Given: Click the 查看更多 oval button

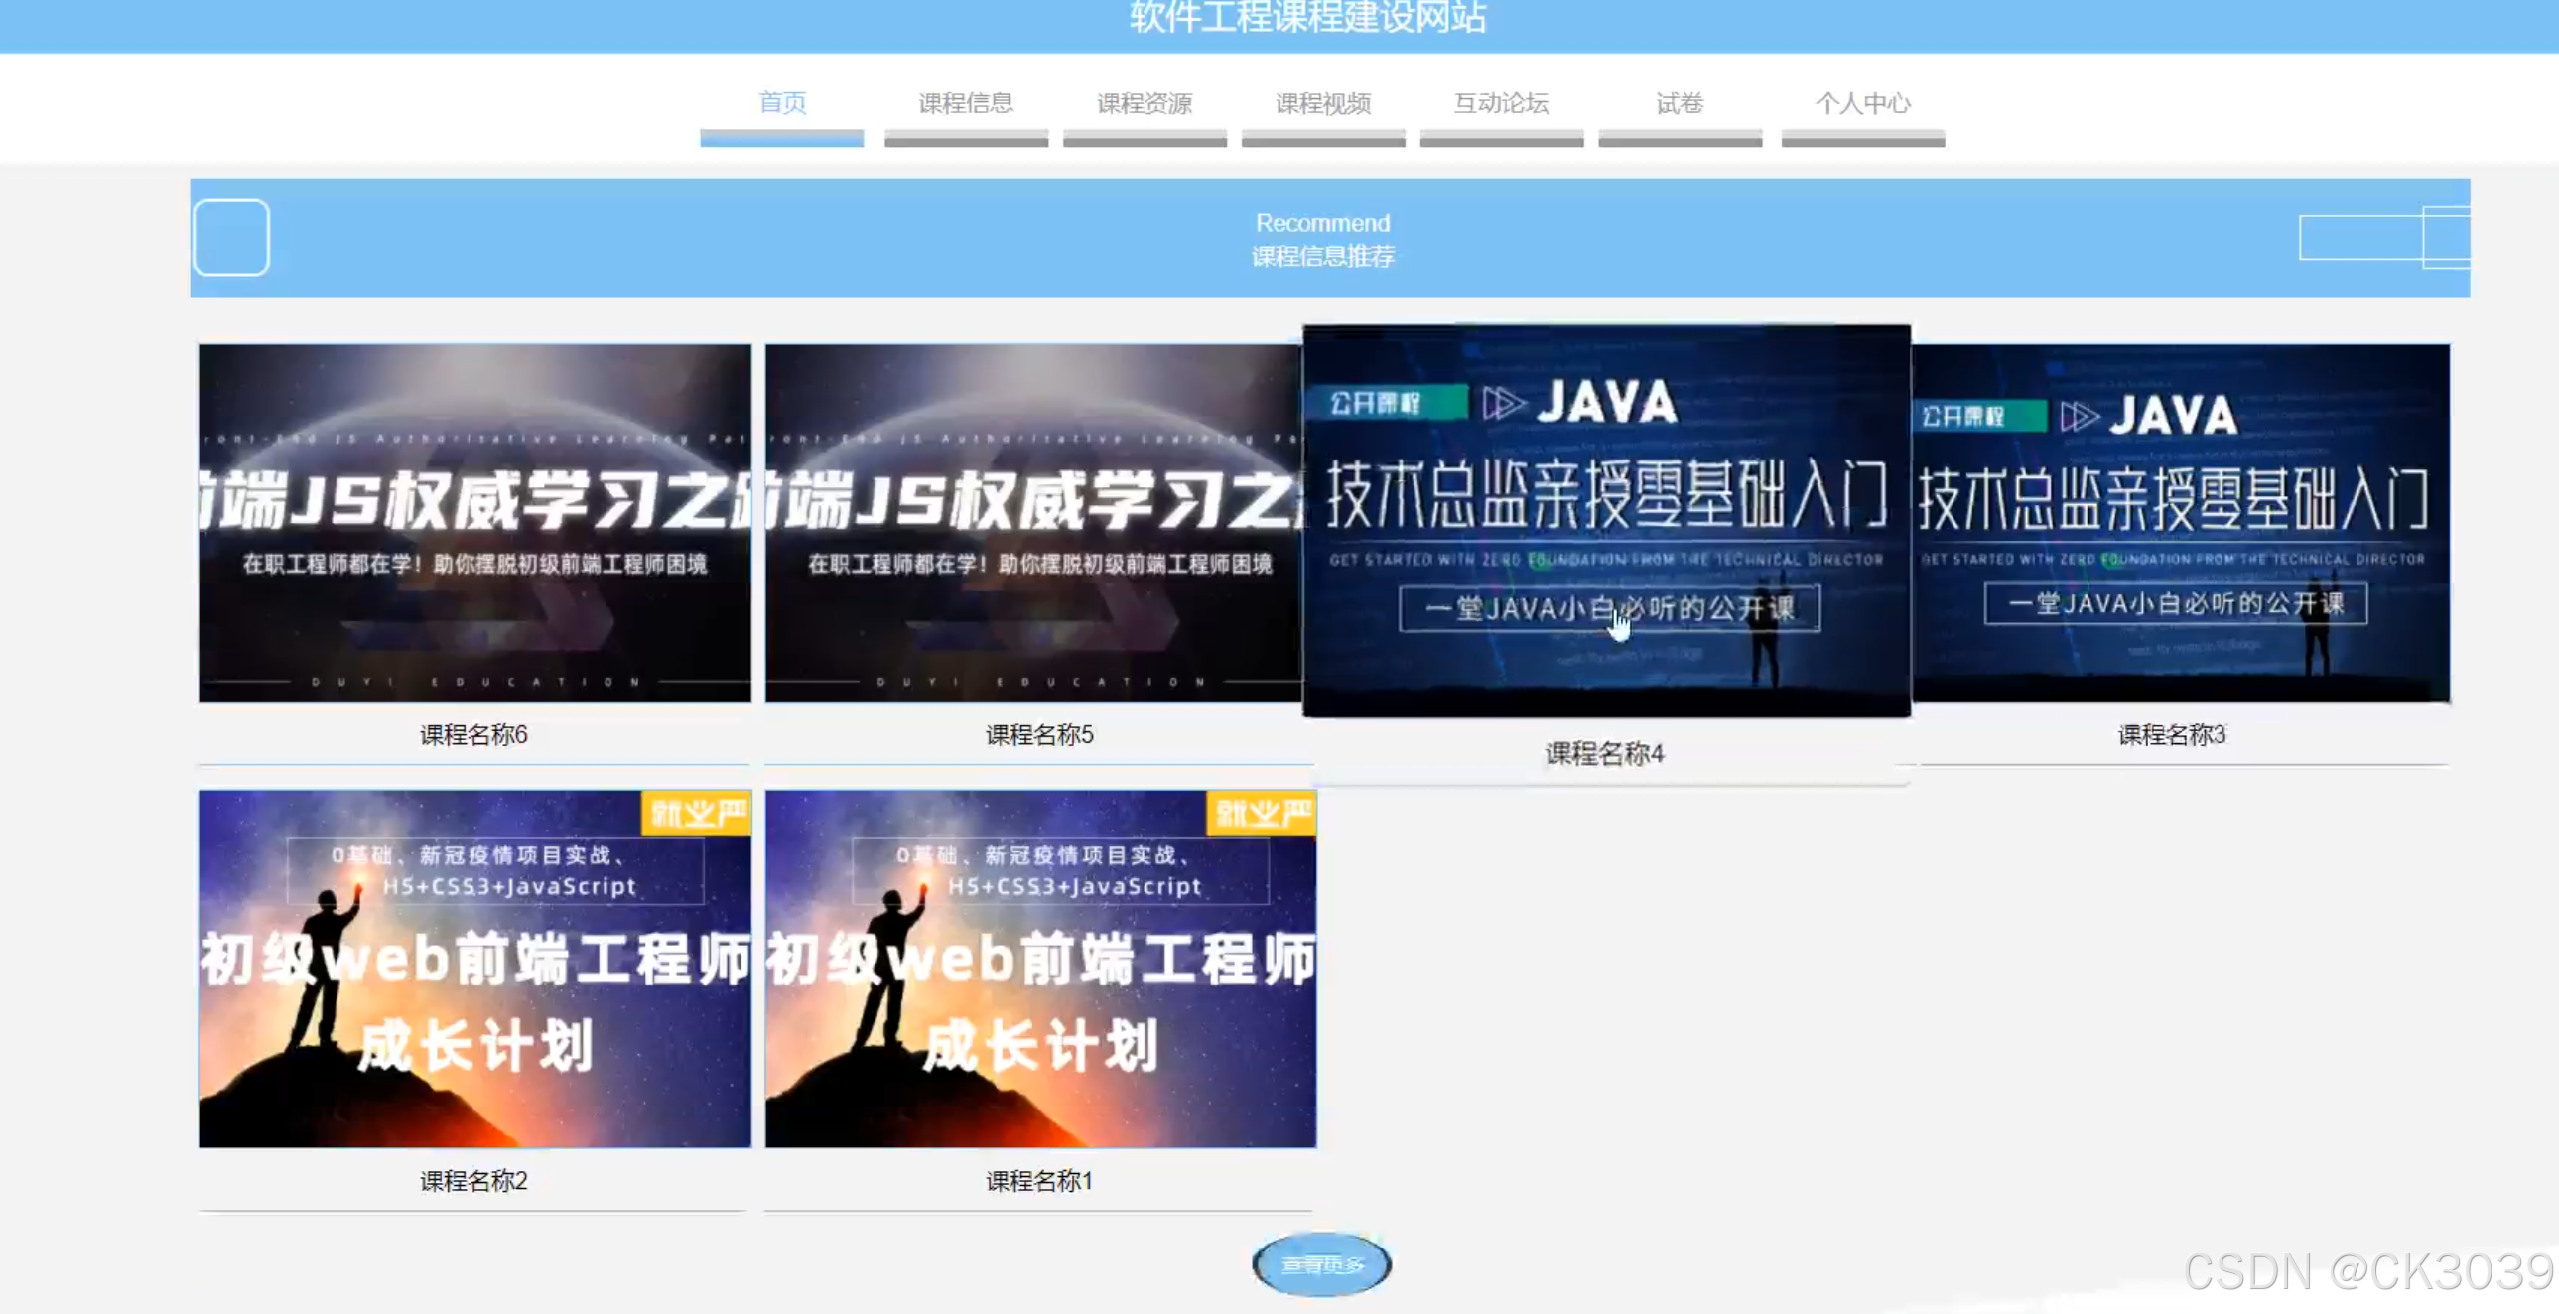Looking at the screenshot, I should click(1321, 1264).
